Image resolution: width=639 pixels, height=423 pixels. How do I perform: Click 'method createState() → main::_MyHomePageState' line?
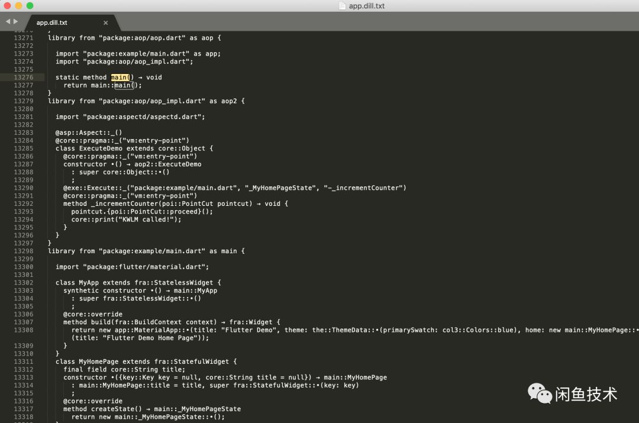152,409
